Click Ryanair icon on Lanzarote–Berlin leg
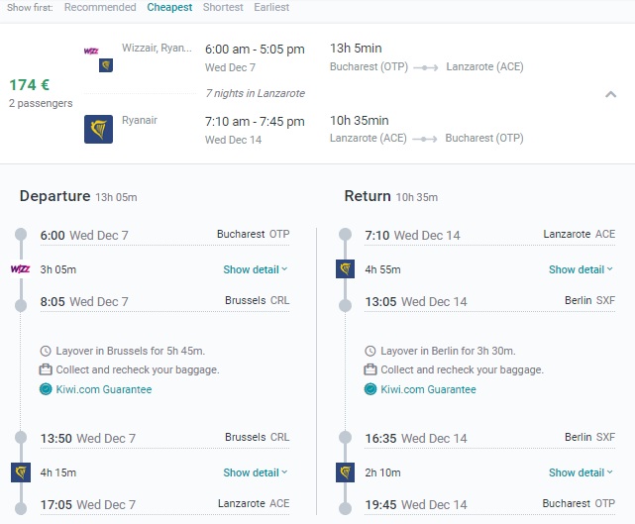Viewport: 635px width, 524px height. click(345, 269)
